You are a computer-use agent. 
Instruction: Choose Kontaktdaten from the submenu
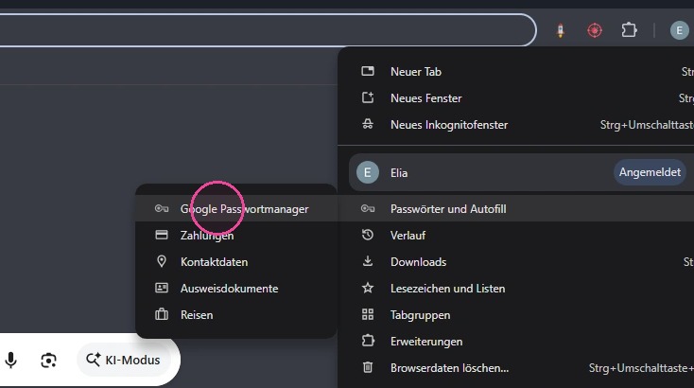coord(236,262)
